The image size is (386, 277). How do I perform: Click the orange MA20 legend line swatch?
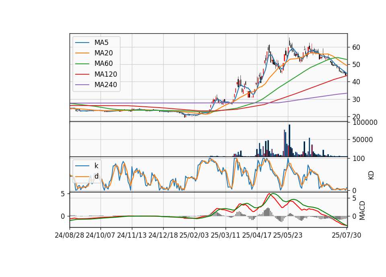click(x=82, y=53)
